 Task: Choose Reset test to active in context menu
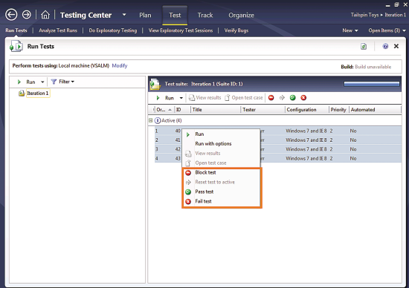click(222, 183)
